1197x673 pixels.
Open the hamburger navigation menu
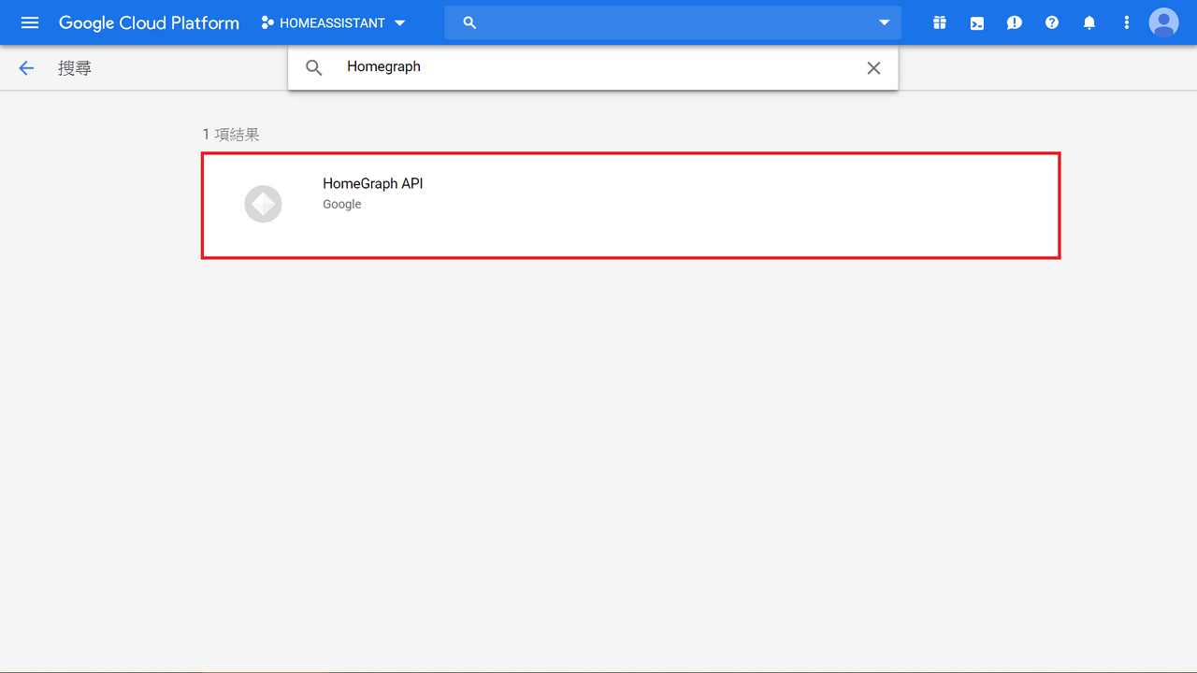tap(30, 22)
